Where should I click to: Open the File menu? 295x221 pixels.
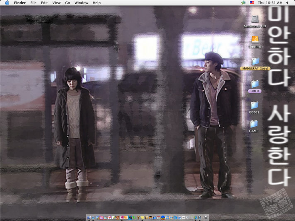pos(33,3)
